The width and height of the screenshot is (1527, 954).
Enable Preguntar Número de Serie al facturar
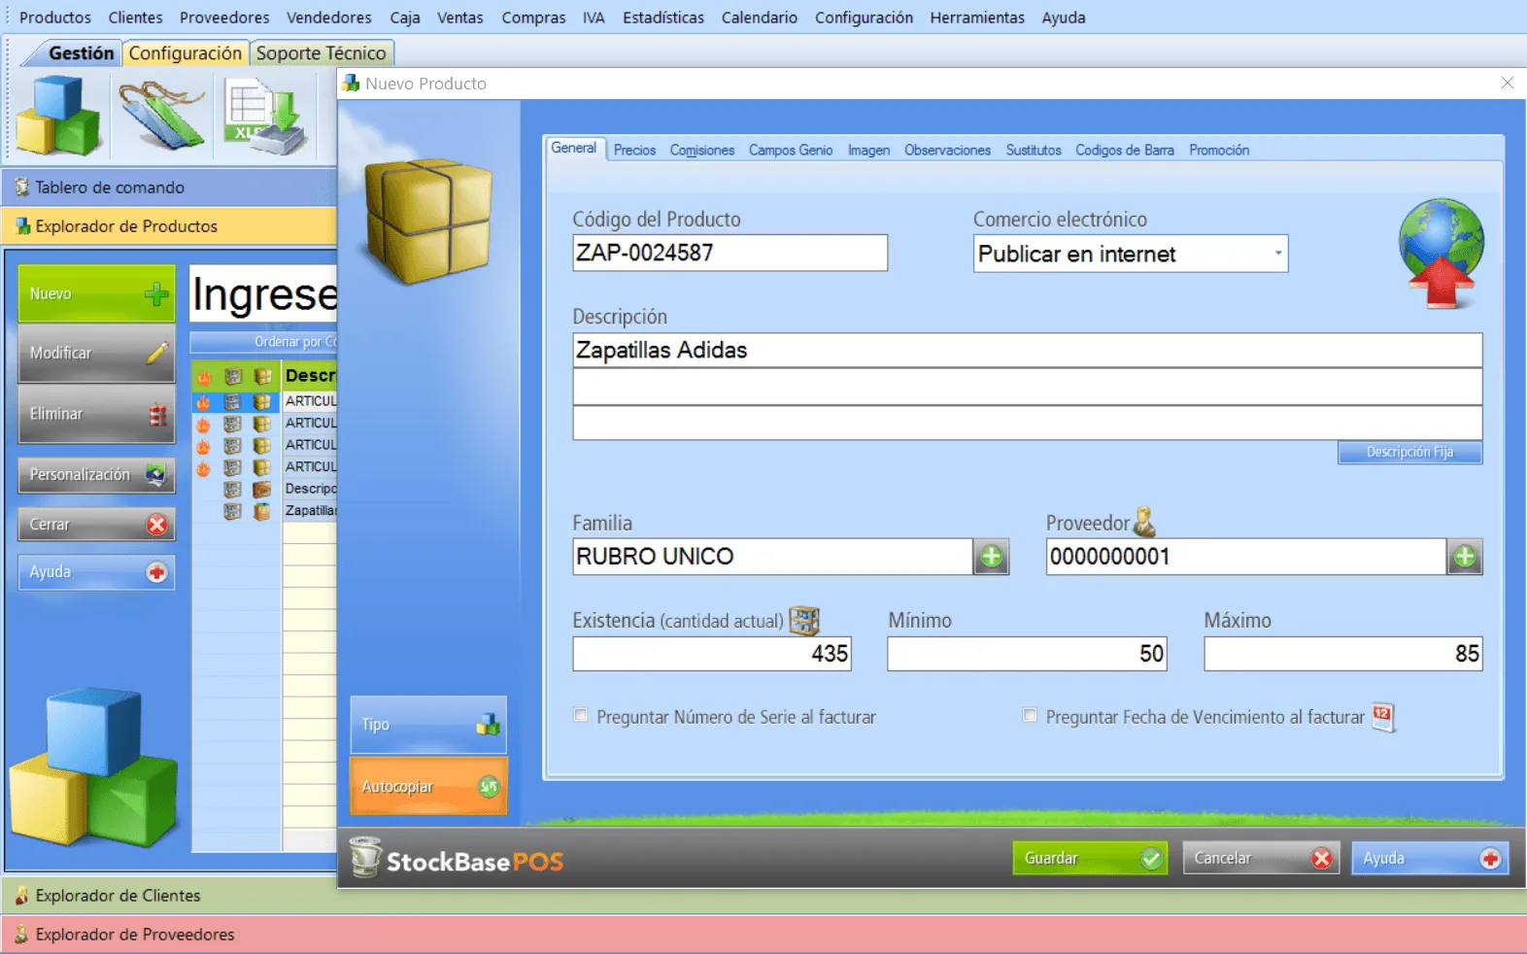581,716
